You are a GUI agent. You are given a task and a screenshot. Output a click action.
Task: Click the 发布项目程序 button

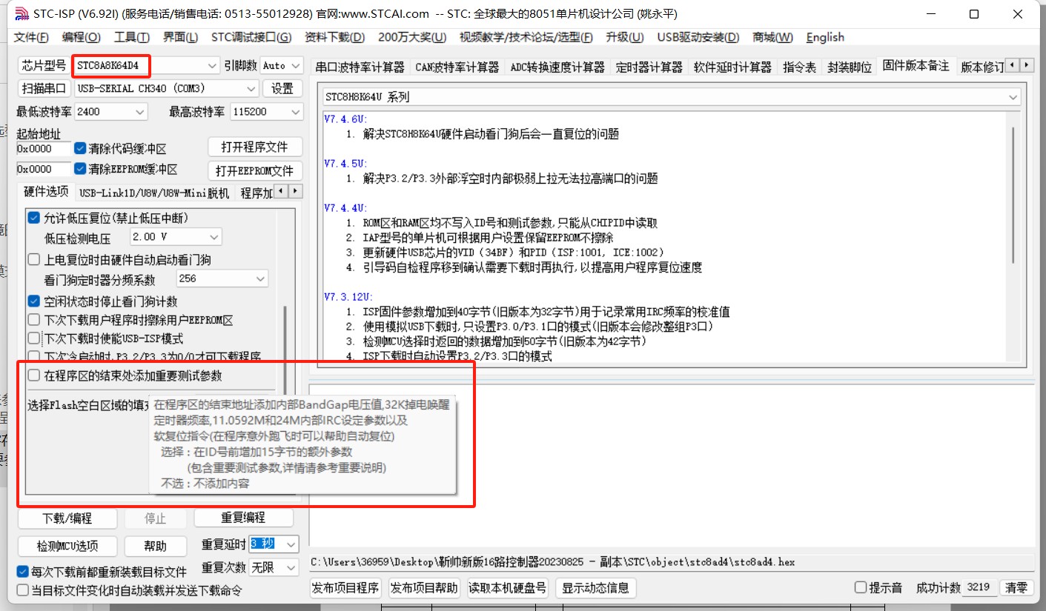pyautogui.click(x=345, y=588)
